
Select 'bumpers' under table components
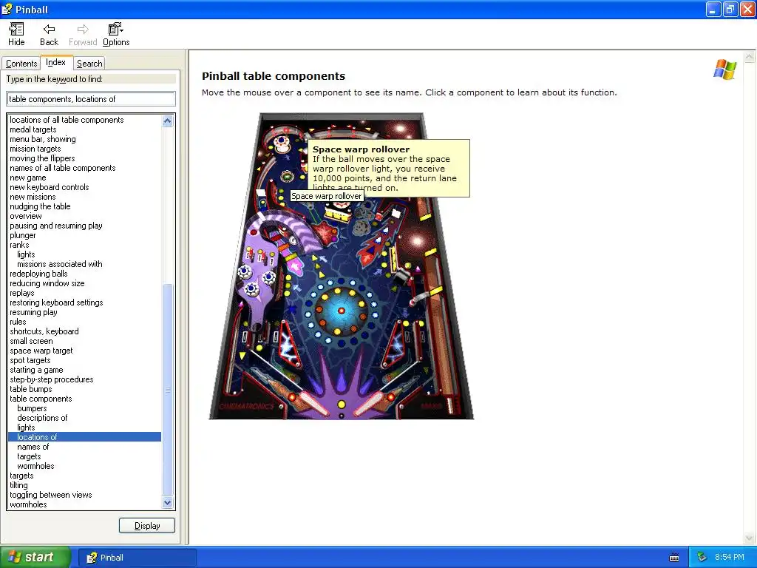32,408
